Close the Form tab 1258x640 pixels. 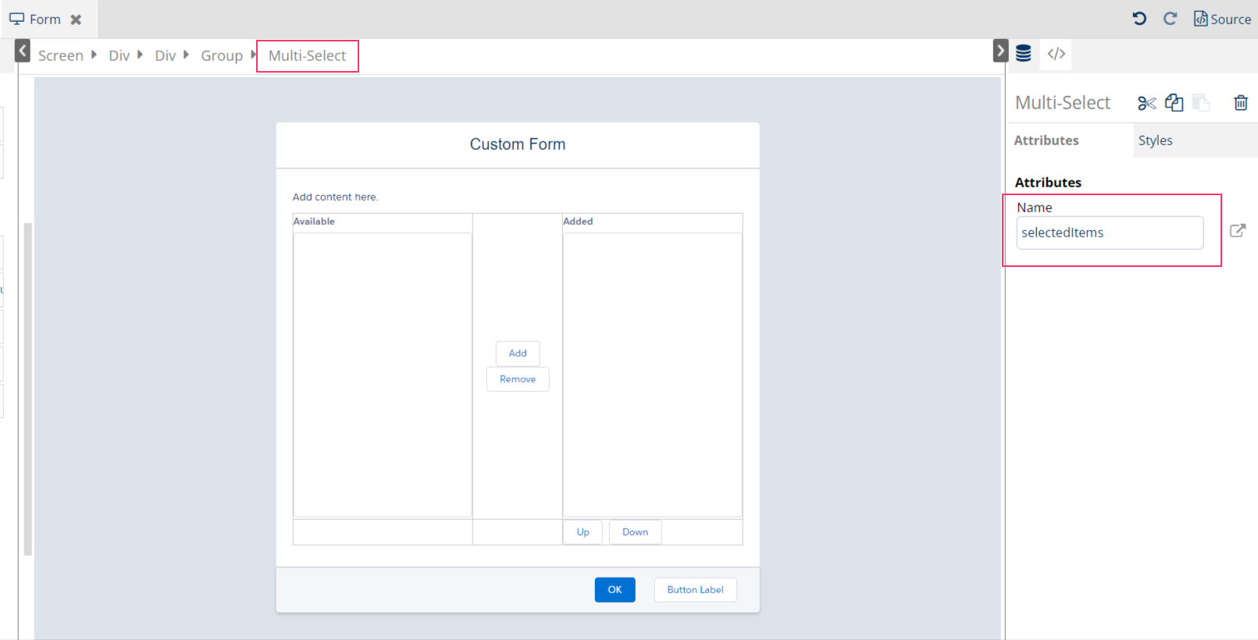point(76,20)
